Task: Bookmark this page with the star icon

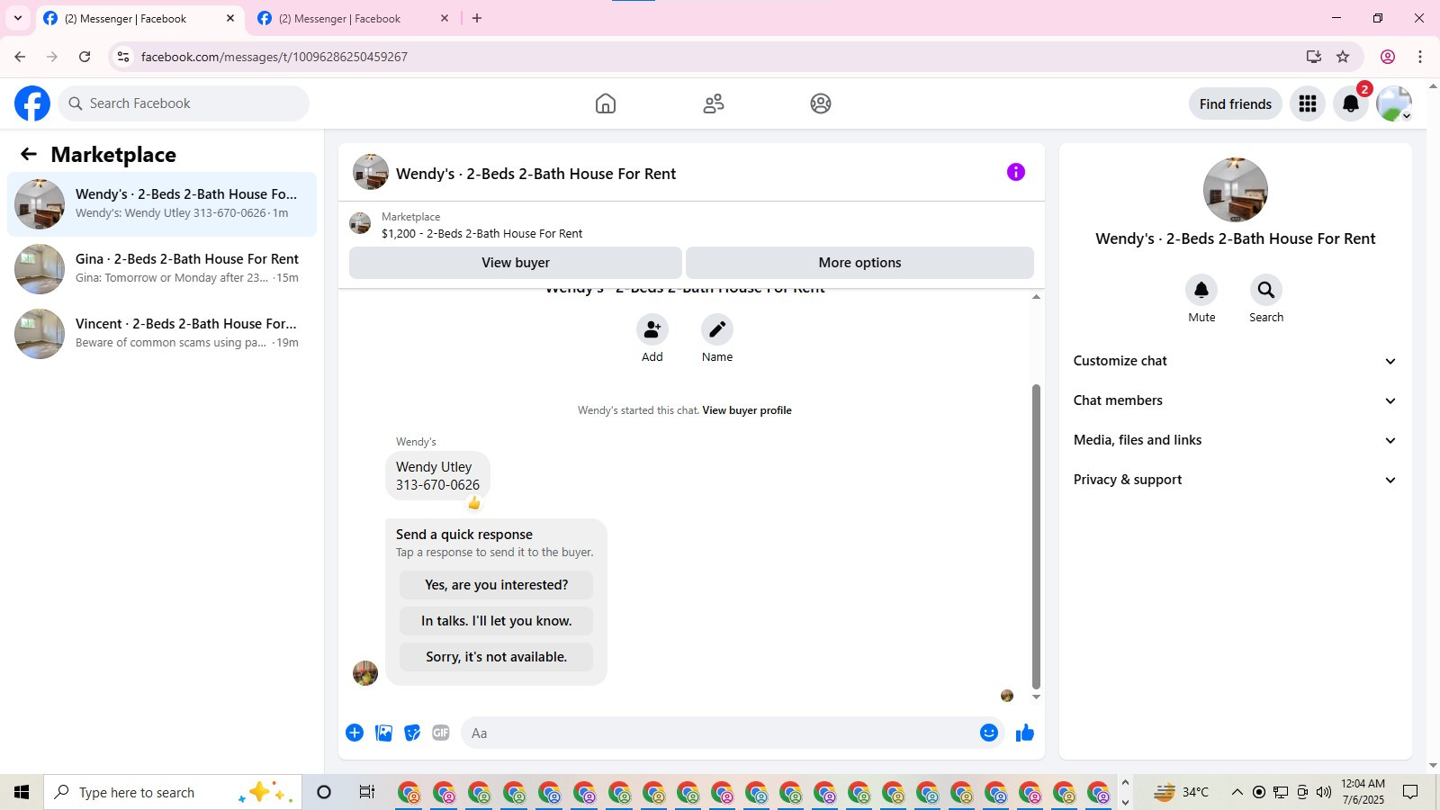Action: pyautogui.click(x=1343, y=57)
